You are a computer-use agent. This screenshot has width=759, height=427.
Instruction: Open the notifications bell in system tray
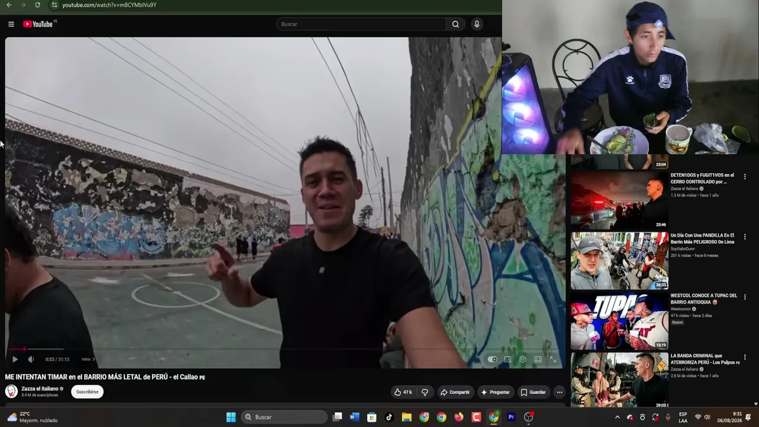pos(748,418)
